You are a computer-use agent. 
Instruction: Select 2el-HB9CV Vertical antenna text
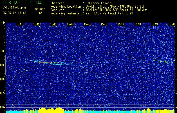tap(109, 13)
